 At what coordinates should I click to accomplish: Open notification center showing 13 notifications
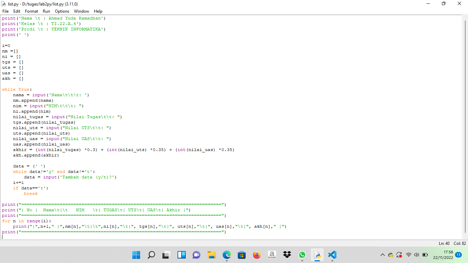(x=458, y=255)
